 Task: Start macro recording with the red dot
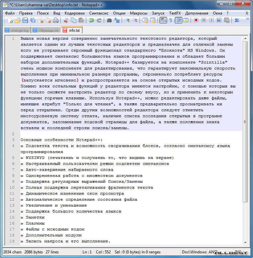196,21
